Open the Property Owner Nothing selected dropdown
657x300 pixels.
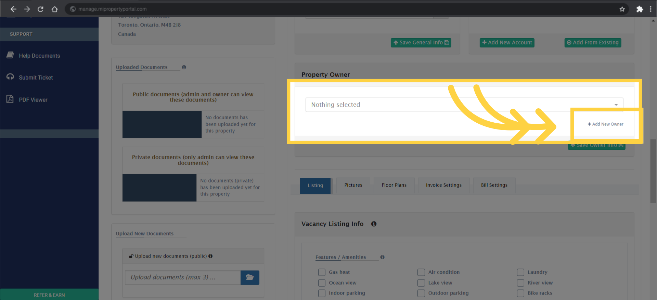(464, 105)
